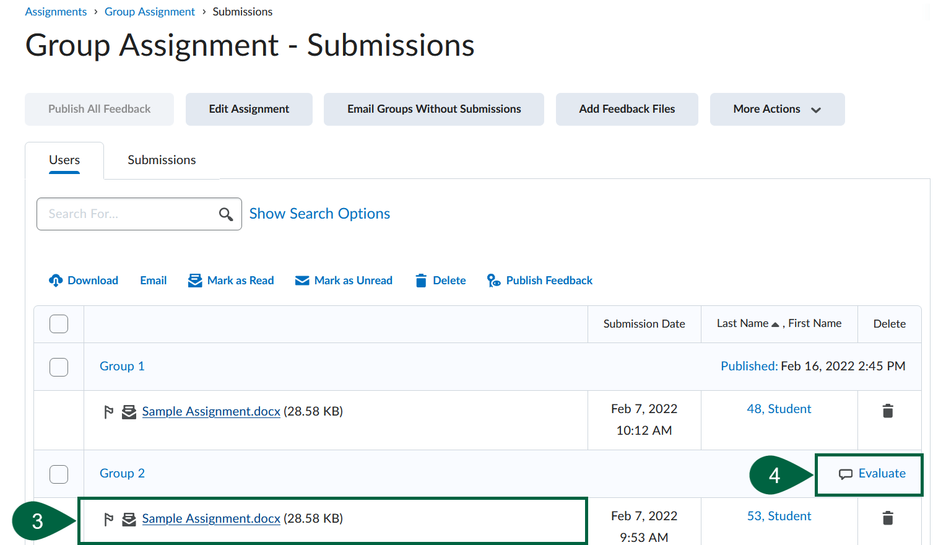
Task: Delete Student 53's submission with trash icon
Action: click(x=888, y=518)
